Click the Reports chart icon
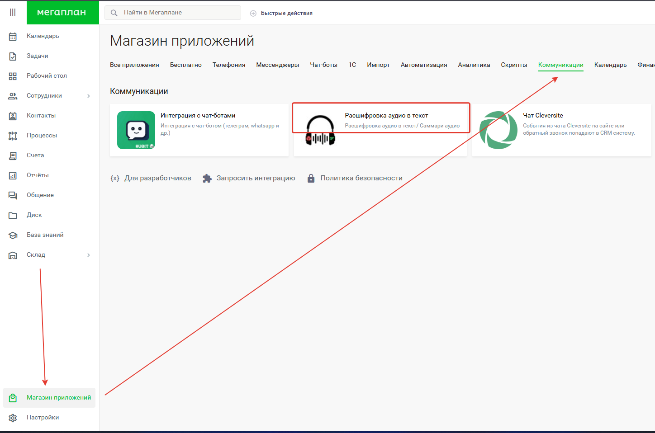655x433 pixels. 13,175
